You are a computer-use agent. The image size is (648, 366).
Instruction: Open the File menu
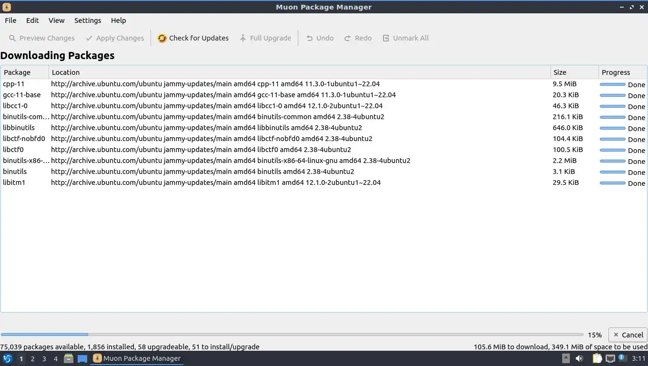pos(10,20)
